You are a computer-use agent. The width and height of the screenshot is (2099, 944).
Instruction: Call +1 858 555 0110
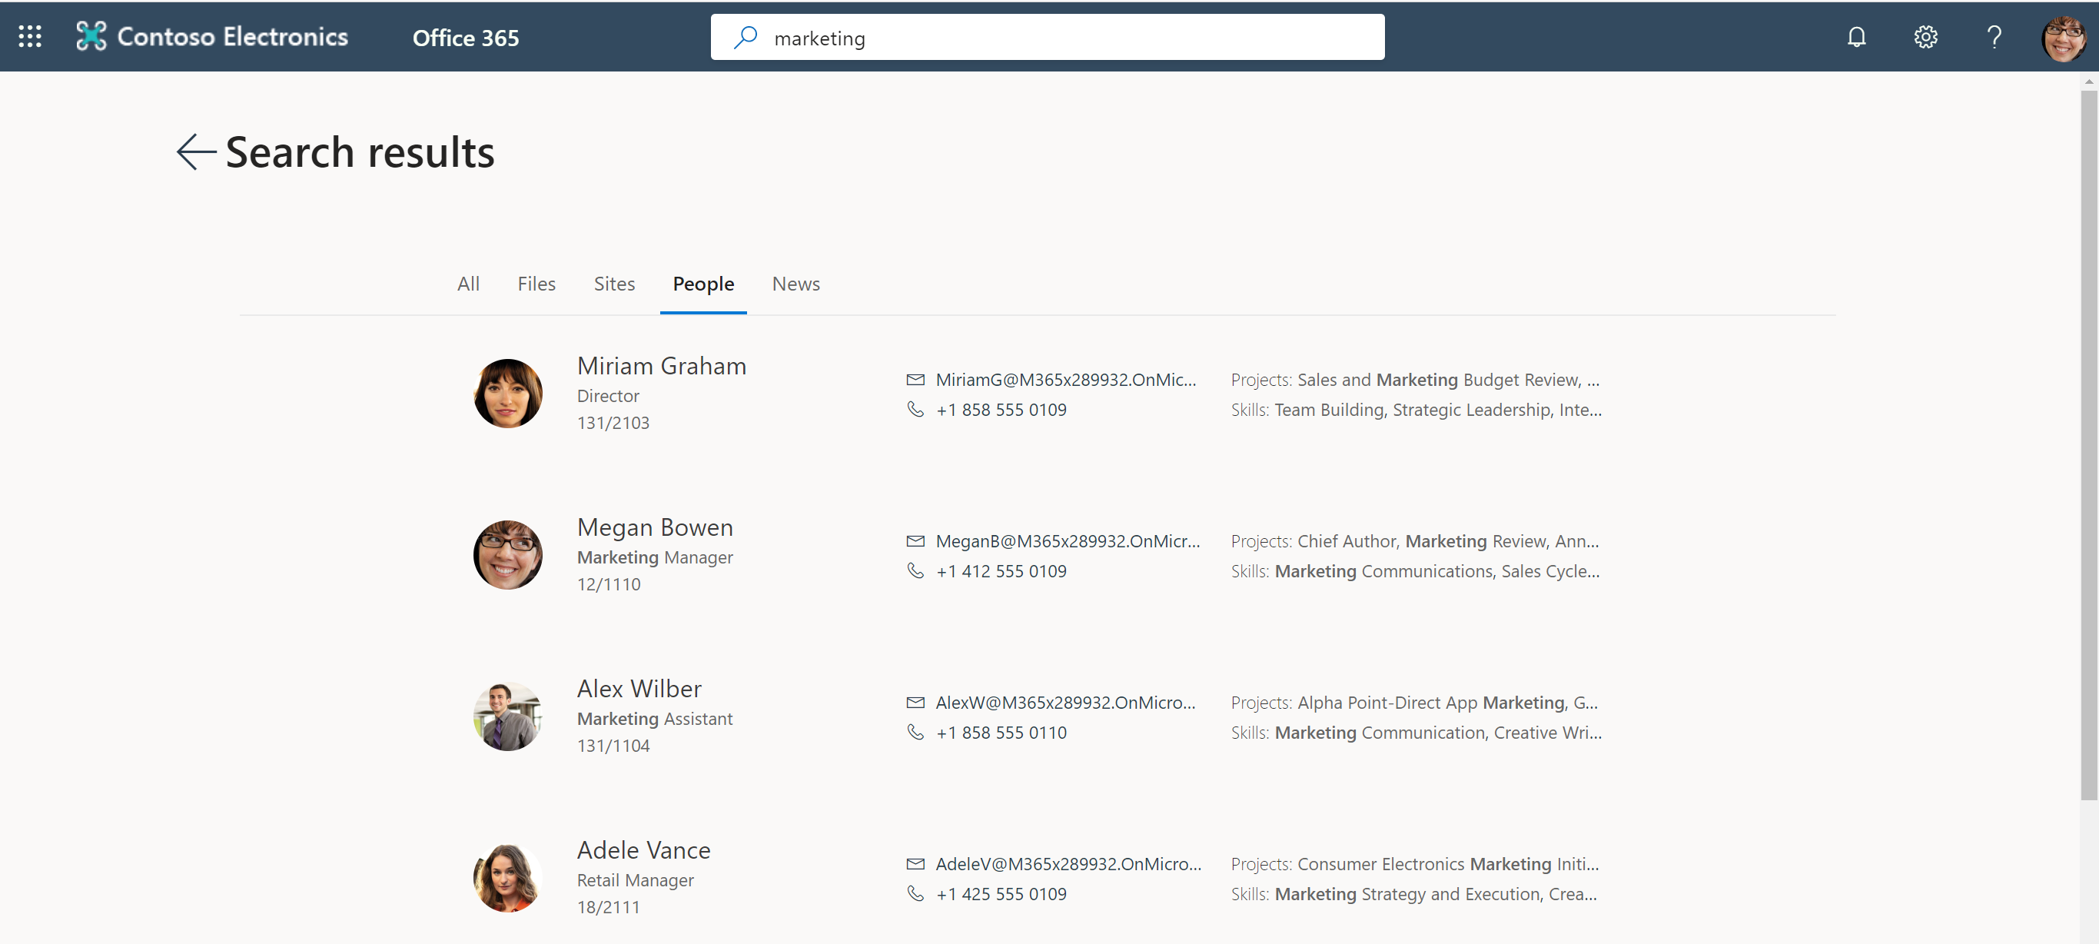click(1001, 733)
